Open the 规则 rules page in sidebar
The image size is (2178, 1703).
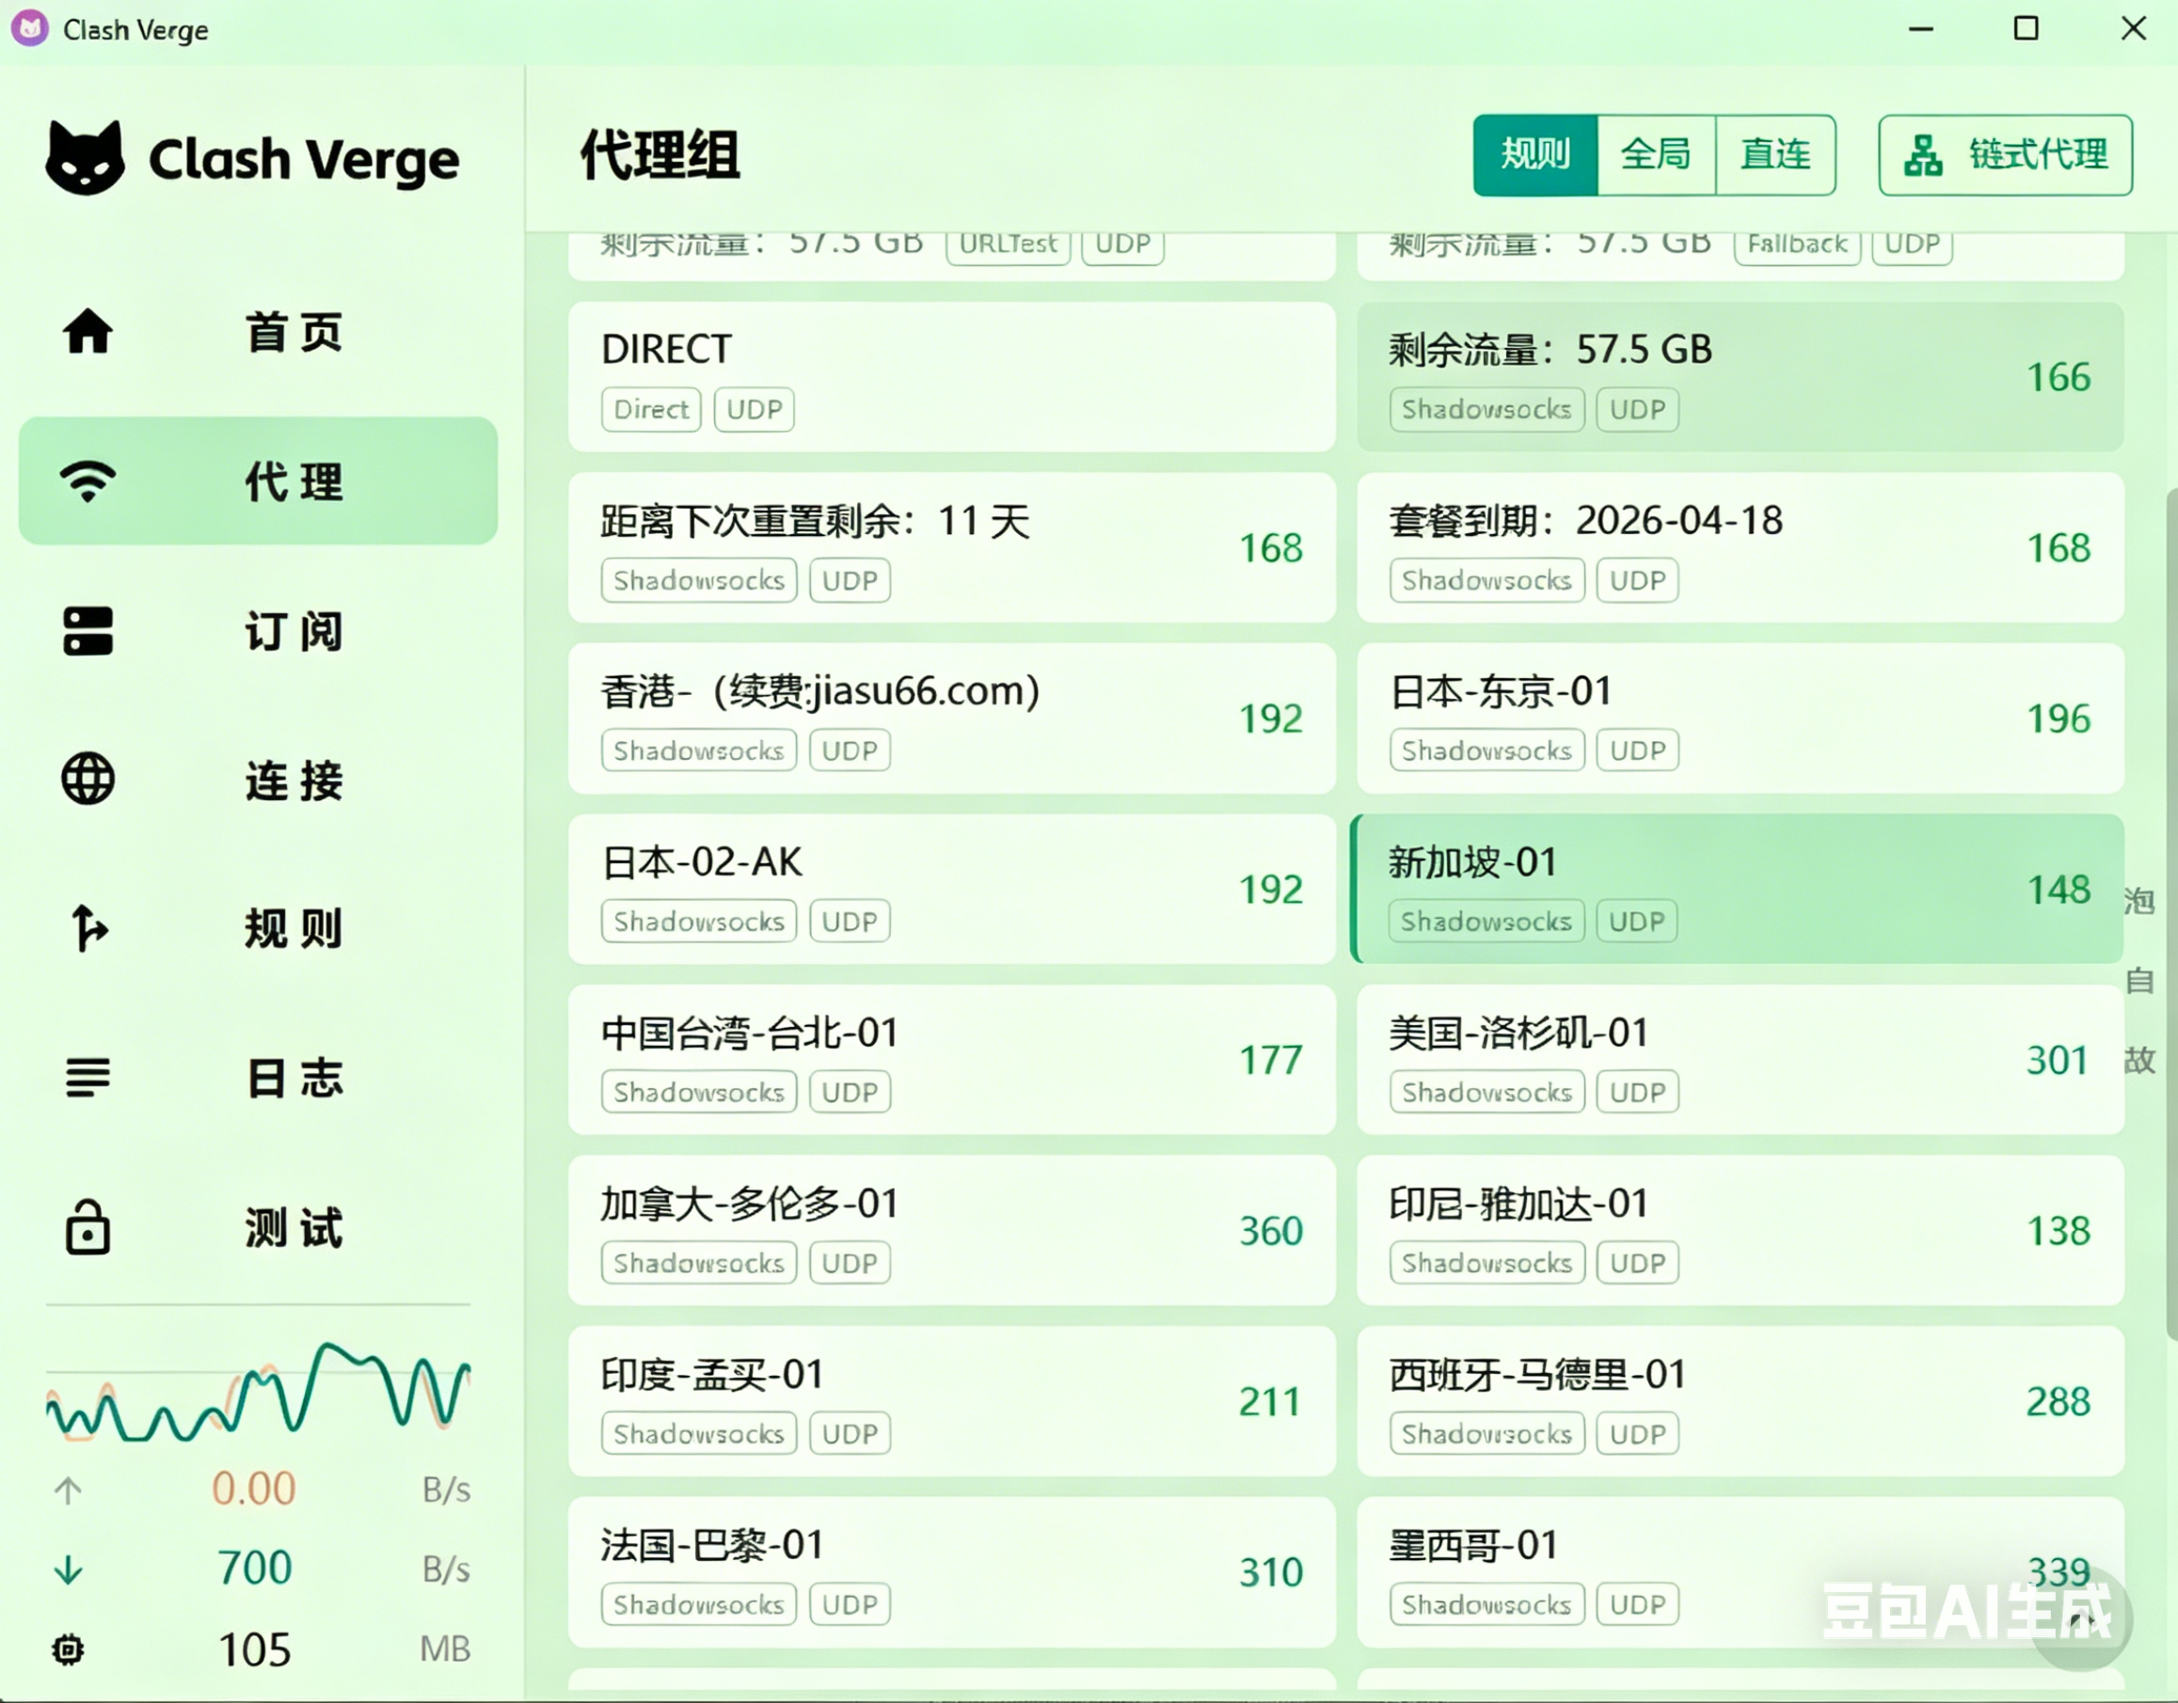[259, 928]
